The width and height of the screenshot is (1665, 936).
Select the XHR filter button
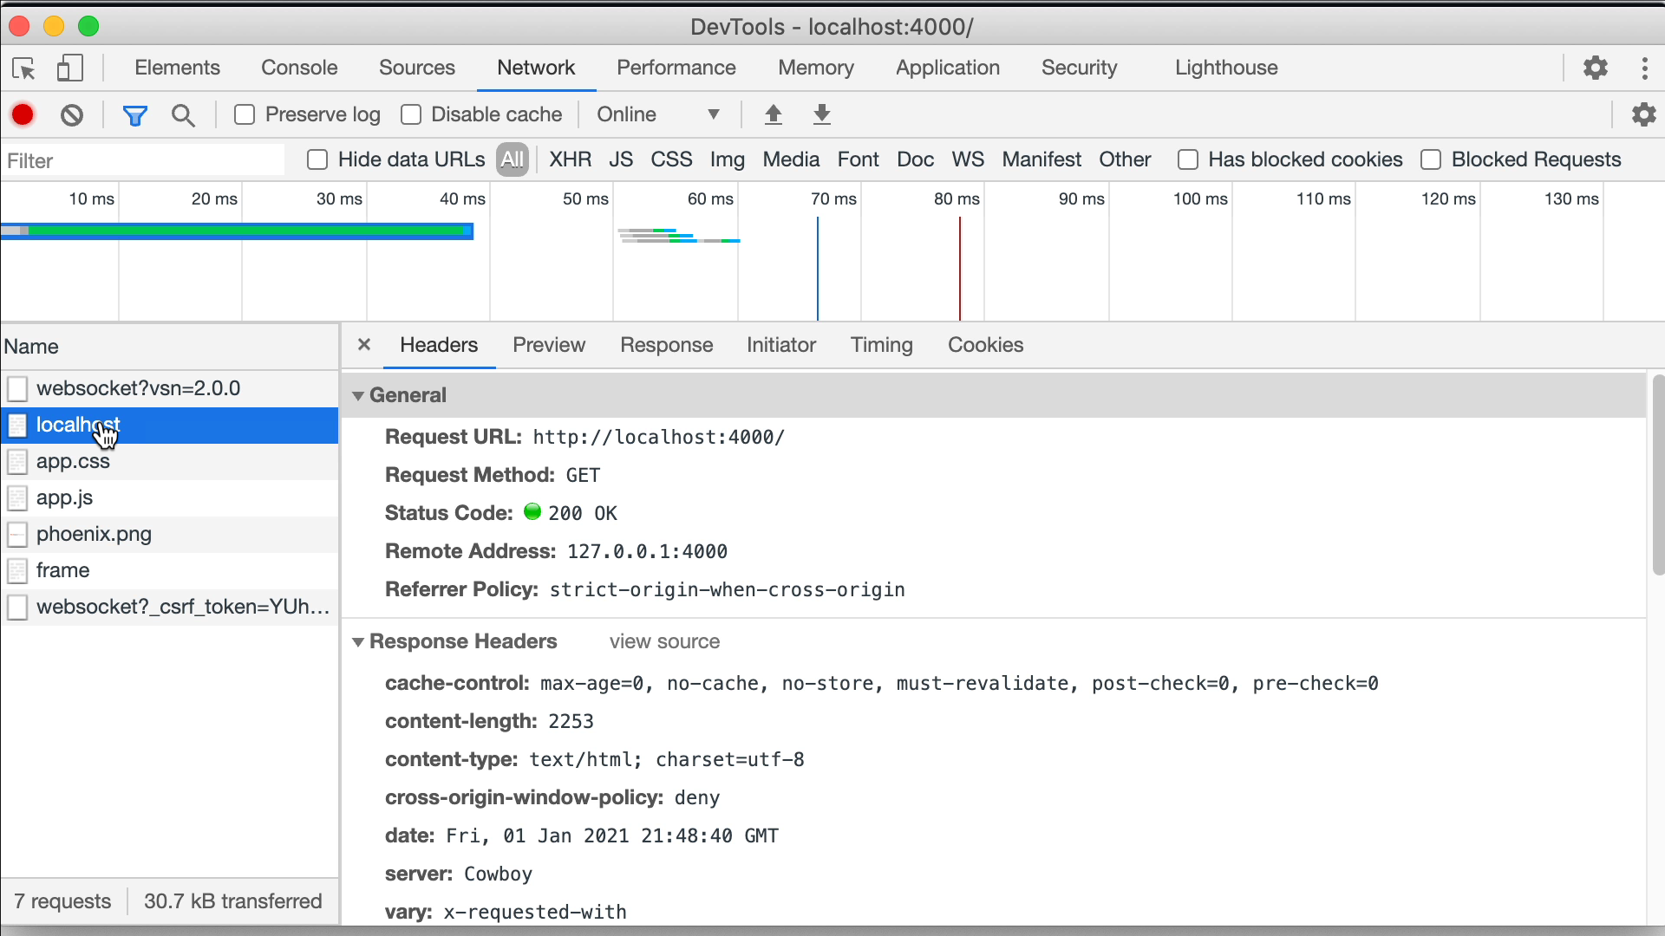(x=570, y=159)
